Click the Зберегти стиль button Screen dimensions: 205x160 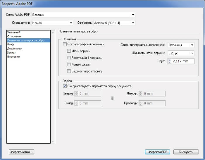(x=22, y=152)
